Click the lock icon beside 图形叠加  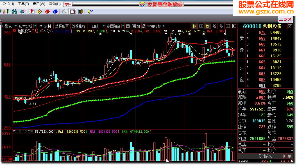(x=144, y=26)
